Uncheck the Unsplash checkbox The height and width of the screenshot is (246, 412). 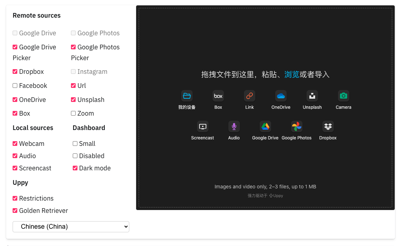pos(73,100)
